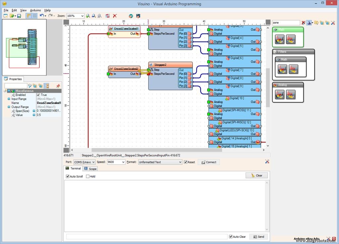Select first component in Analog palette group

280,95
